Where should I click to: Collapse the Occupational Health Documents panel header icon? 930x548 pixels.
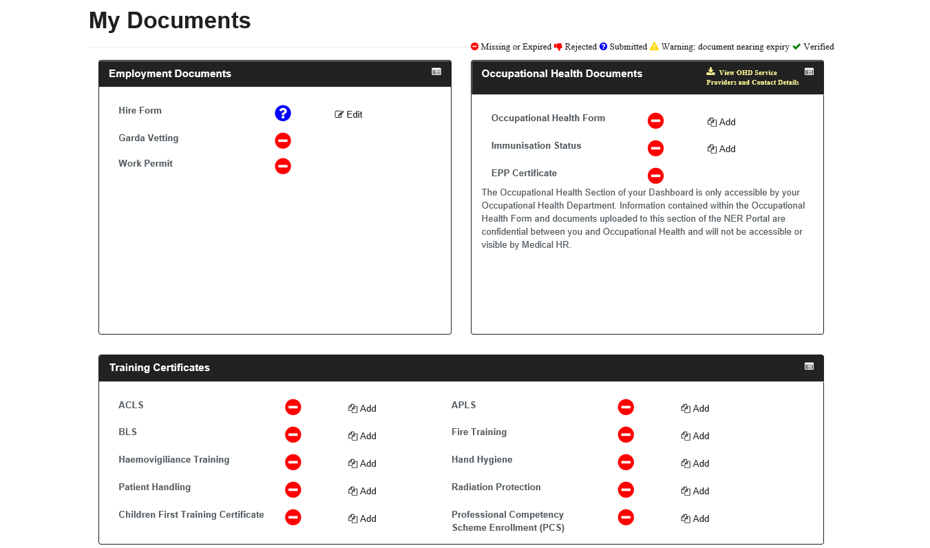coord(809,72)
